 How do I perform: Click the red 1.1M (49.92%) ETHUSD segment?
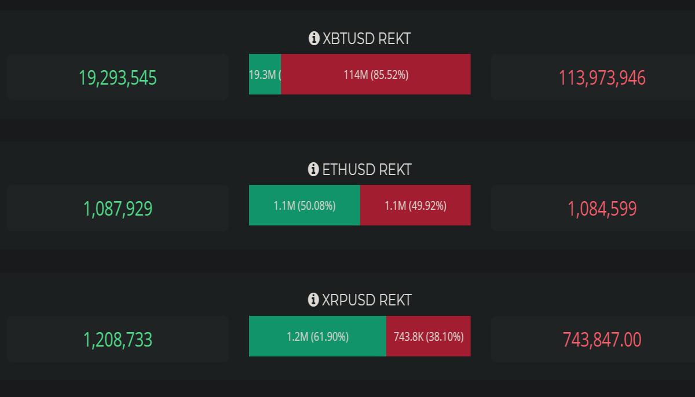click(x=415, y=205)
